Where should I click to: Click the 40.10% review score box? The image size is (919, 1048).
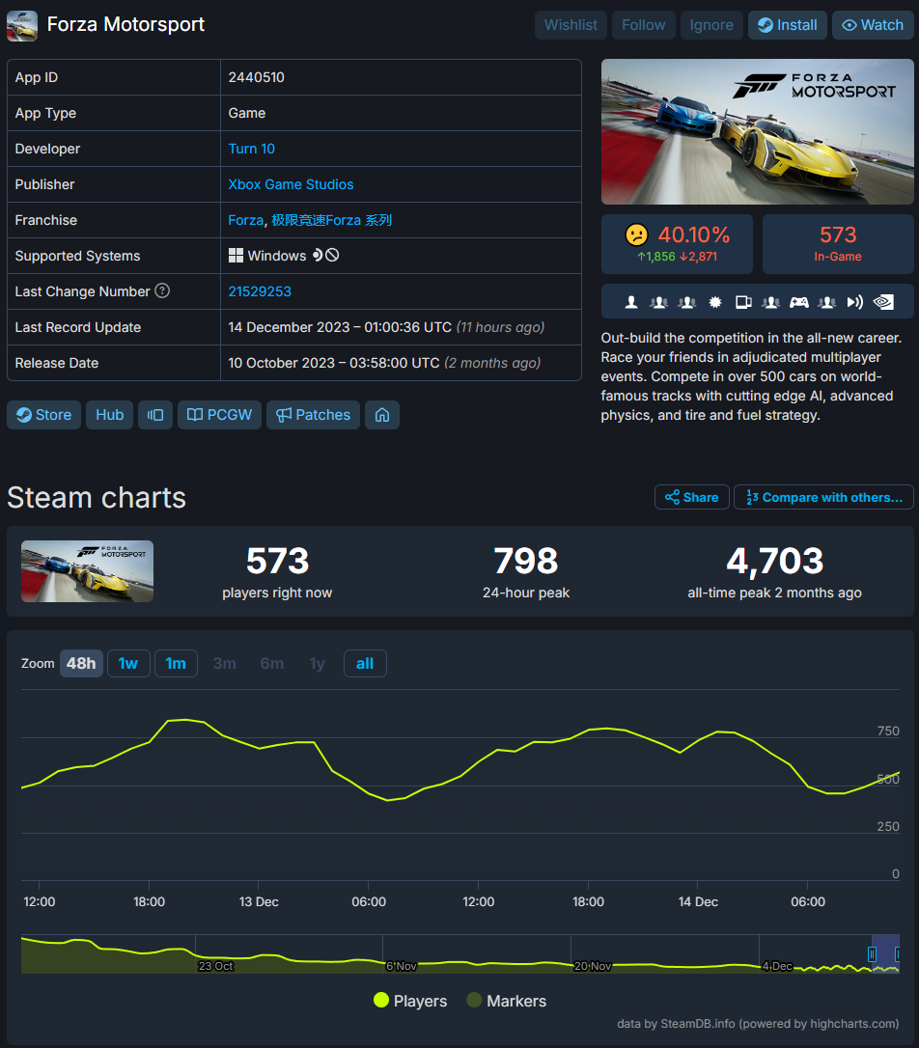[x=677, y=244]
